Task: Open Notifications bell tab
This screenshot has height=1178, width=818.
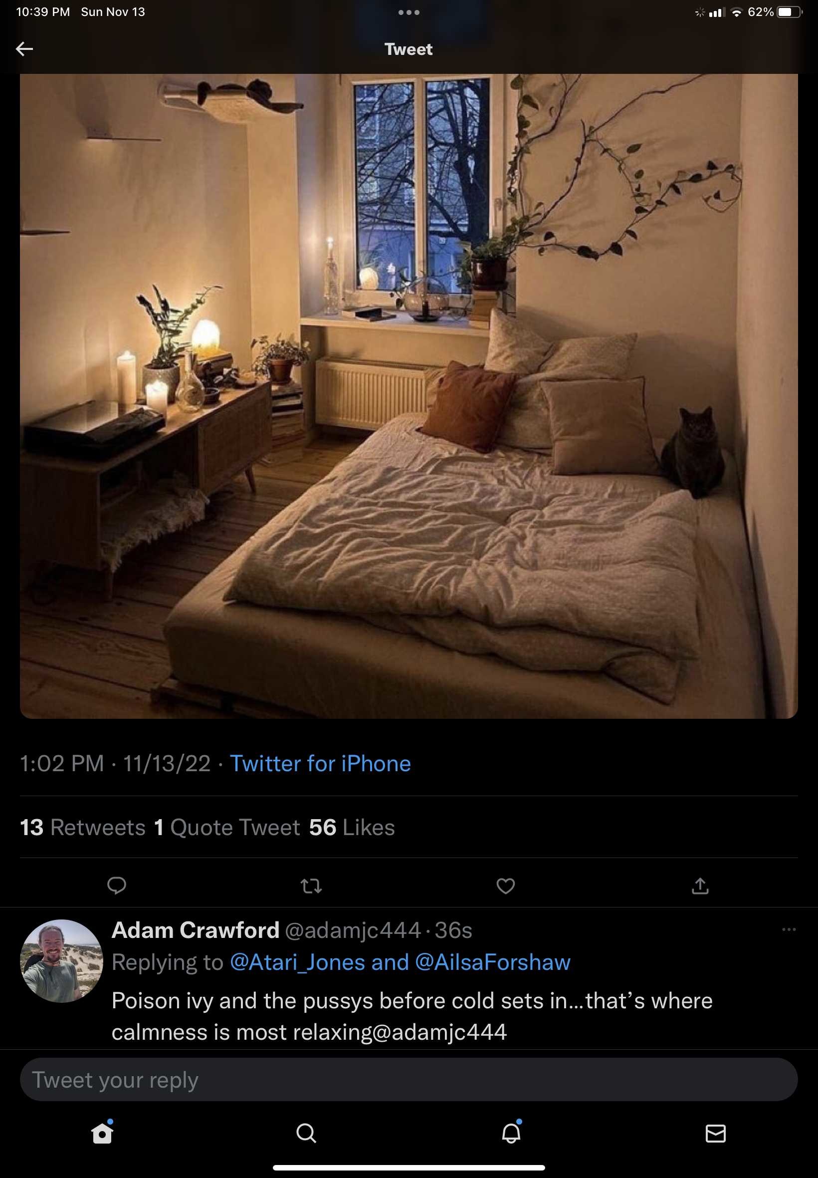Action: 511,1132
